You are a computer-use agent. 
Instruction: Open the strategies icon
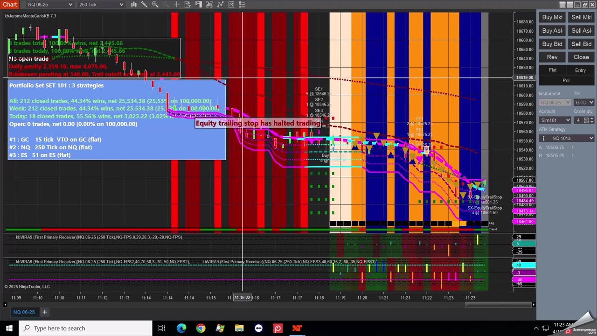(231, 5)
